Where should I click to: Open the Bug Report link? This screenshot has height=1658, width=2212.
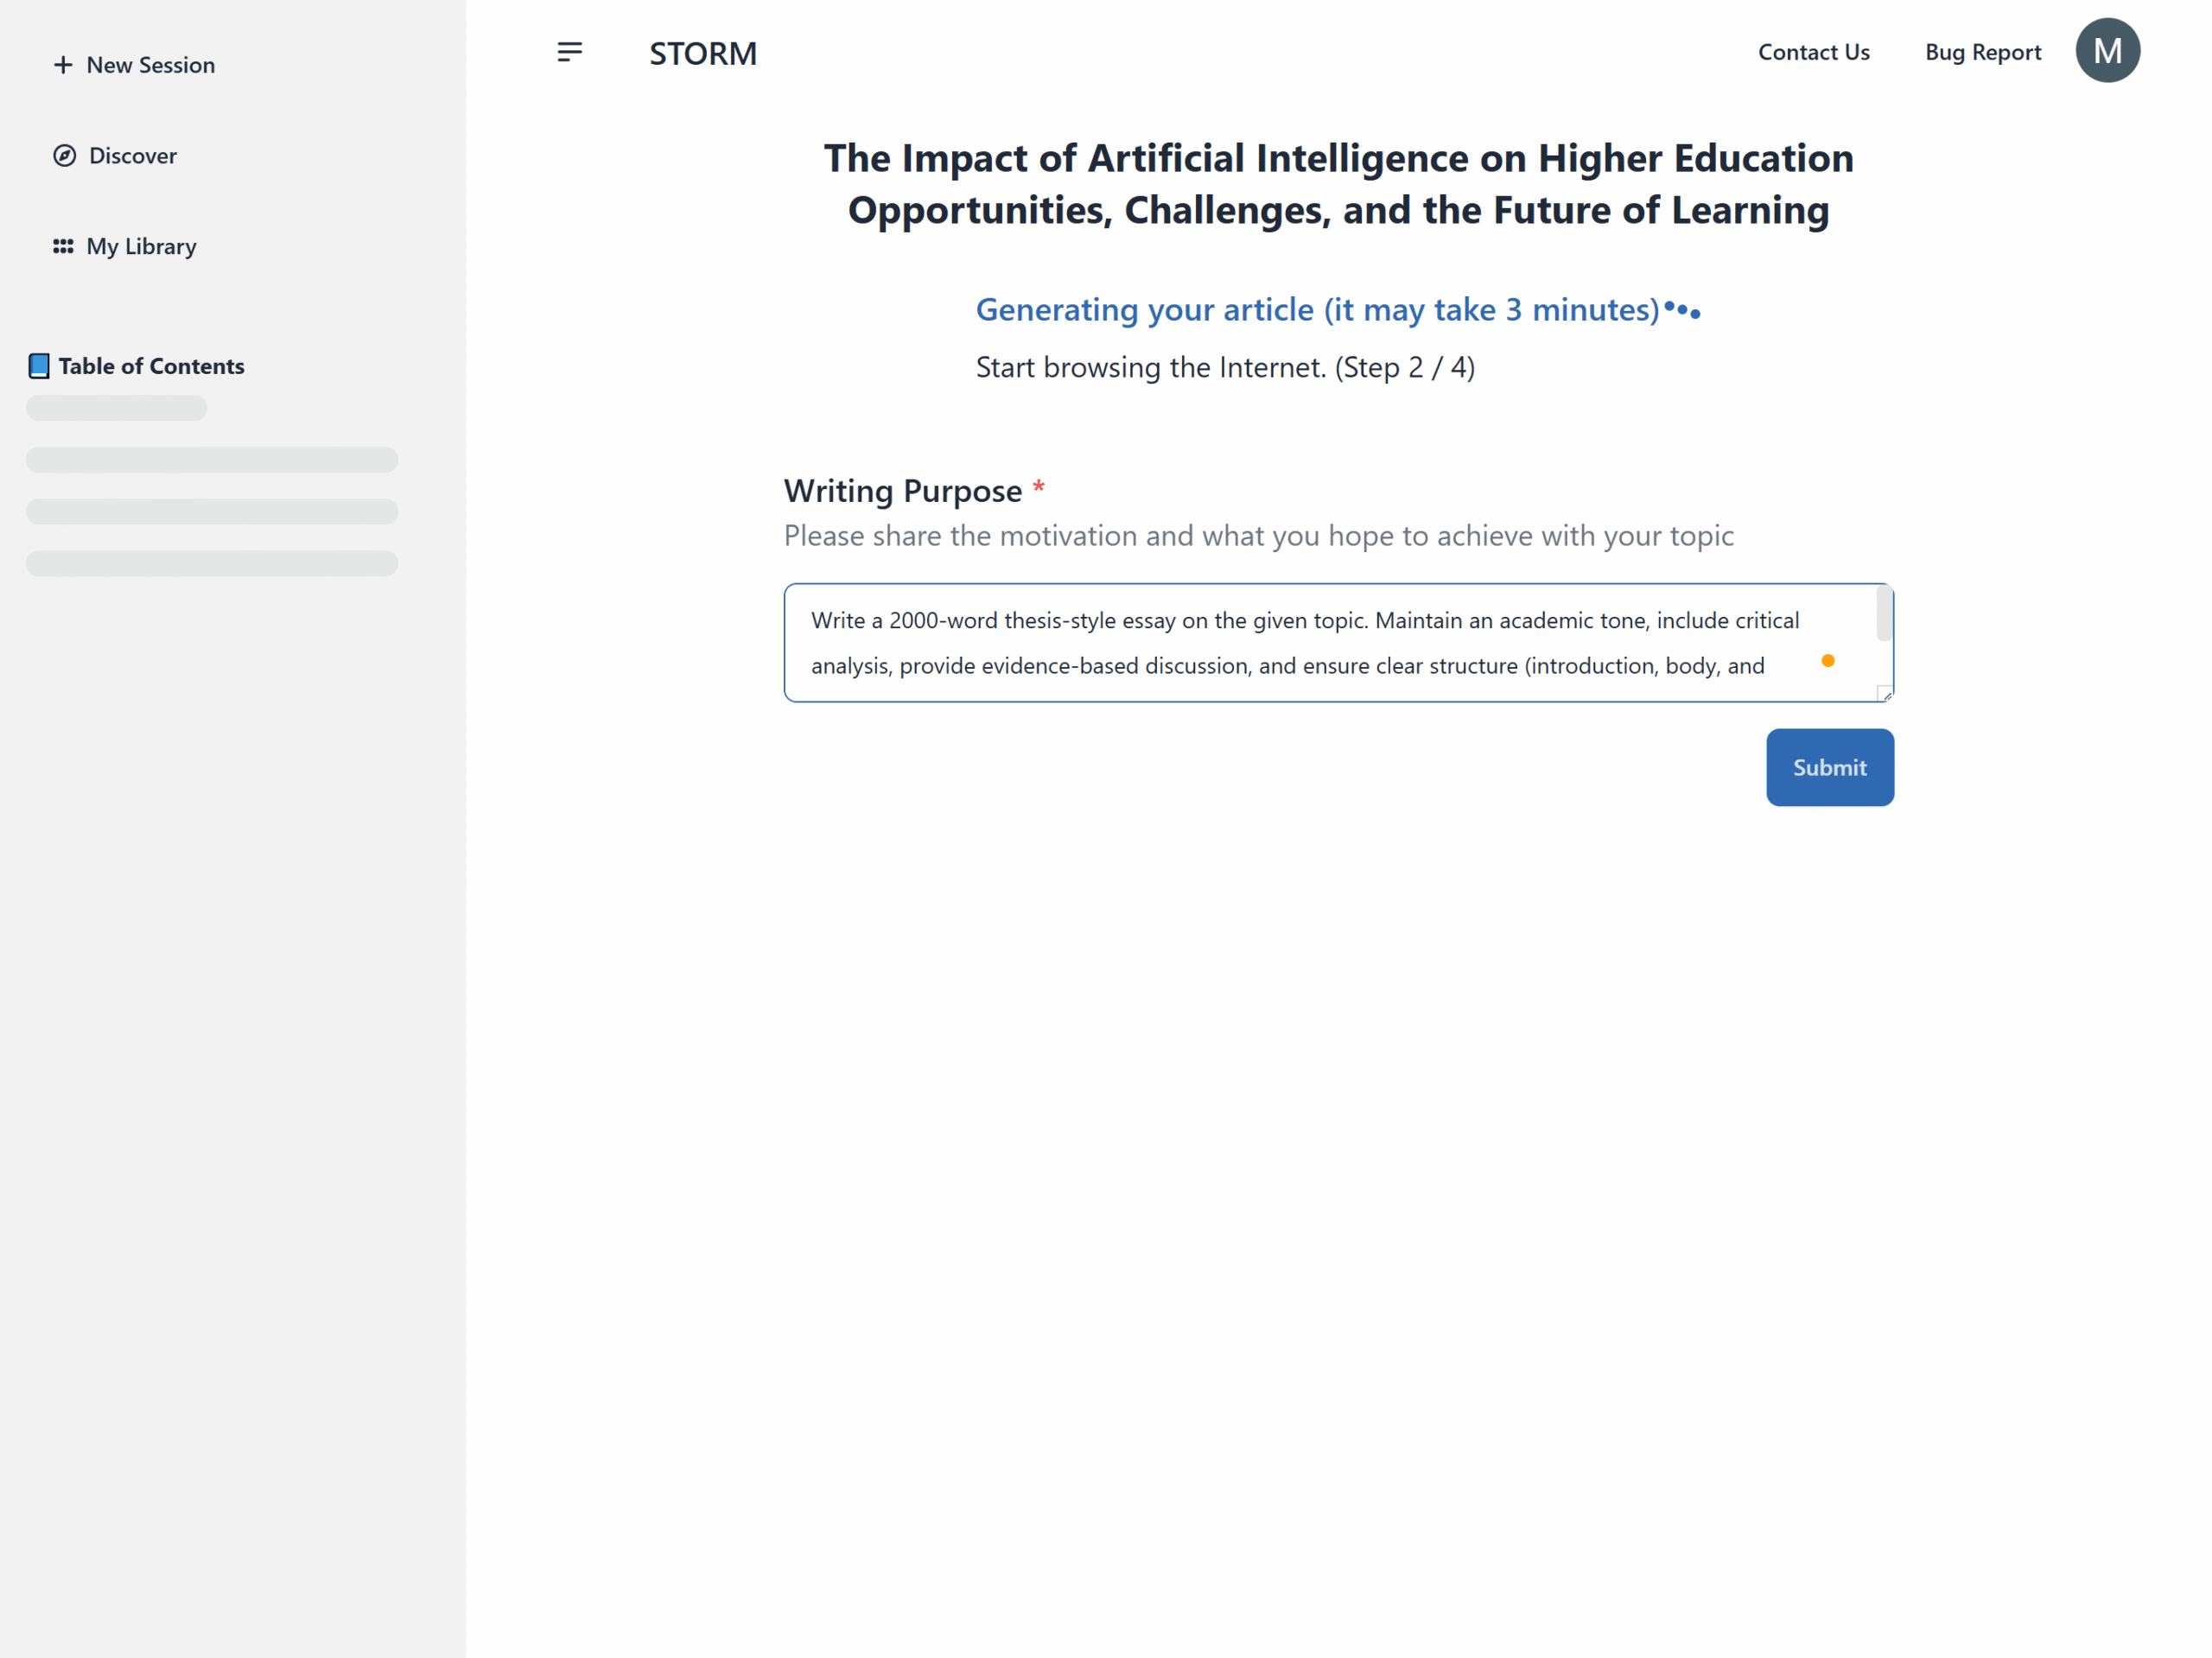[1982, 52]
